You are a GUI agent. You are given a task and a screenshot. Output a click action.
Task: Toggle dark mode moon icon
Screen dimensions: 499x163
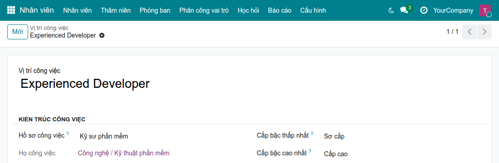[x=391, y=10]
